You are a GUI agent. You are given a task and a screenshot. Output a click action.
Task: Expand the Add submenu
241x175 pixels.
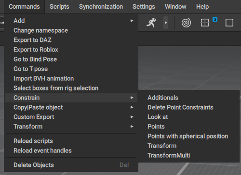(71, 21)
